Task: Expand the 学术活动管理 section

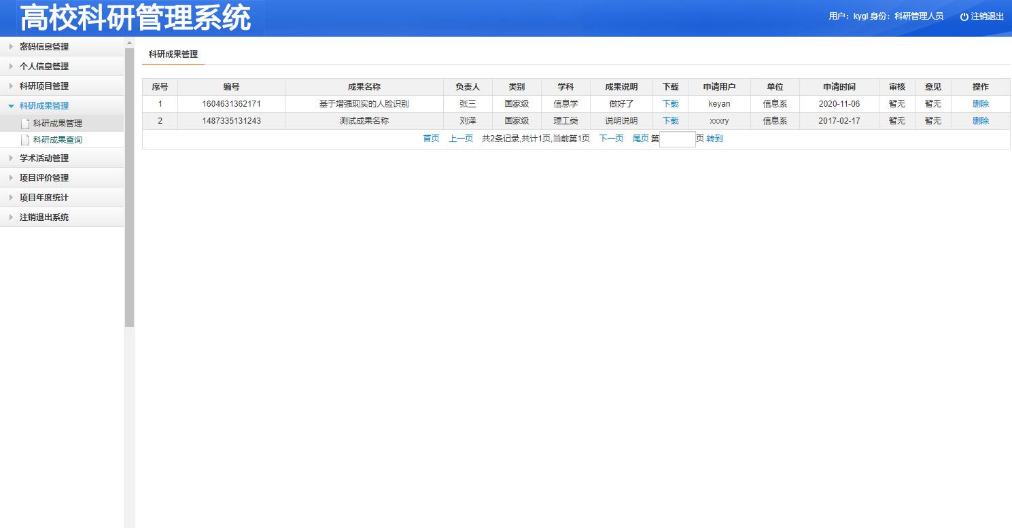Action: [44, 158]
